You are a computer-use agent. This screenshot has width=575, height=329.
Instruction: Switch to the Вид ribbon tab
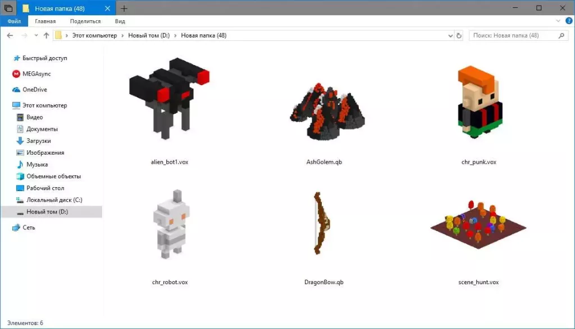click(x=120, y=20)
